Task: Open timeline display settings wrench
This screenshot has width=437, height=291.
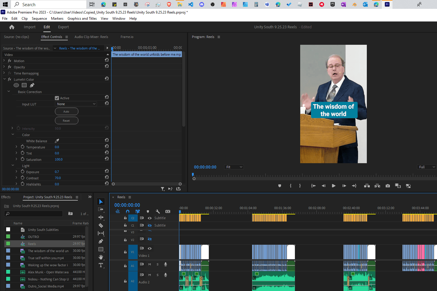Action: 158,211
